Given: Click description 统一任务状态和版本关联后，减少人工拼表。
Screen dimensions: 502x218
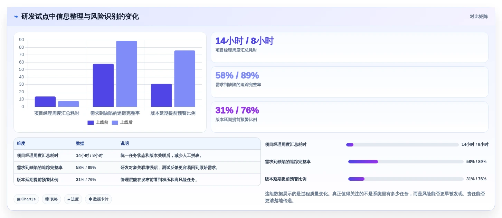Looking at the screenshot, I should pyautogui.click(x=162, y=155).
